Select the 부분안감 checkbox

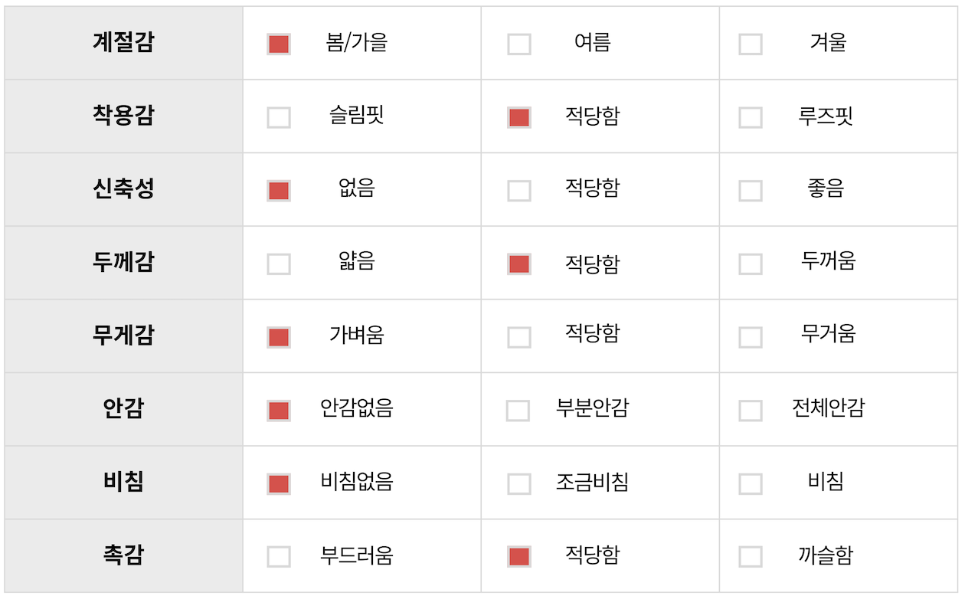click(x=518, y=411)
